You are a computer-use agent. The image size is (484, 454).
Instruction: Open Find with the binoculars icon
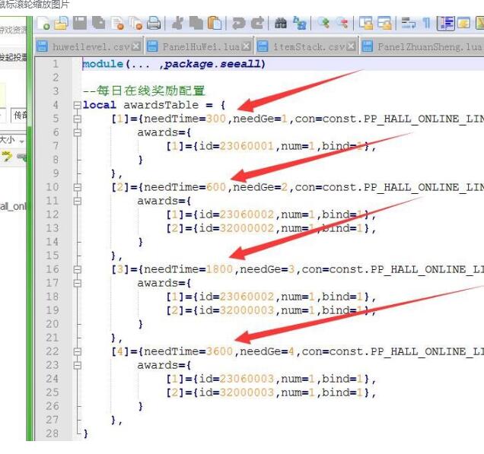280,24
